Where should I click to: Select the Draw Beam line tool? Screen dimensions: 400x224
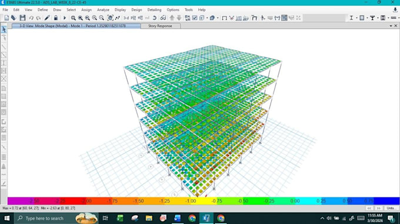point(4,47)
